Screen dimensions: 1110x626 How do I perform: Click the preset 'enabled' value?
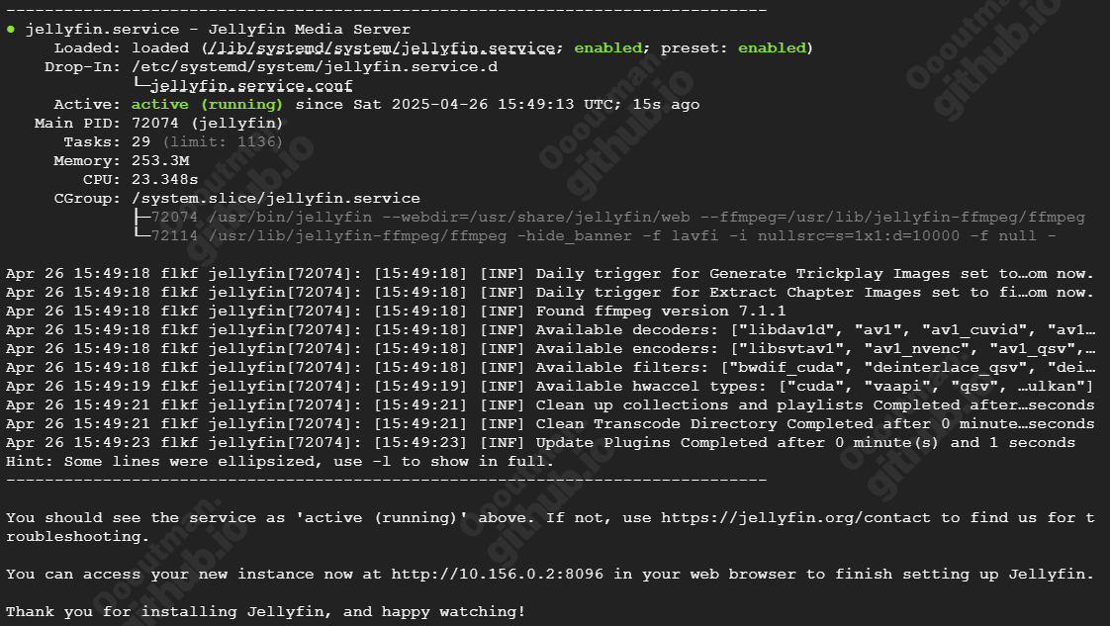[x=772, y=48]
